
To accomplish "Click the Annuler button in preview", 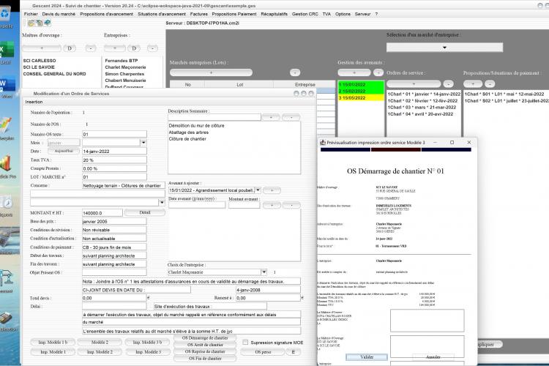I will pos(433,357).
